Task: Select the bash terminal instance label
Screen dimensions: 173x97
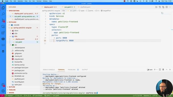Action: pos(150,70)
